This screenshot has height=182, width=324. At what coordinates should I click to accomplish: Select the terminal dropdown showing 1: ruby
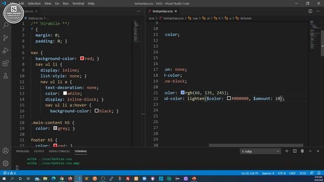point(260,152)
